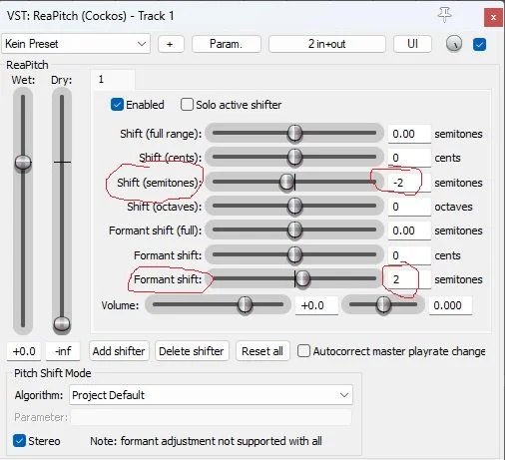Click the Reset all button
505x460 pixels.
point(262,351)
